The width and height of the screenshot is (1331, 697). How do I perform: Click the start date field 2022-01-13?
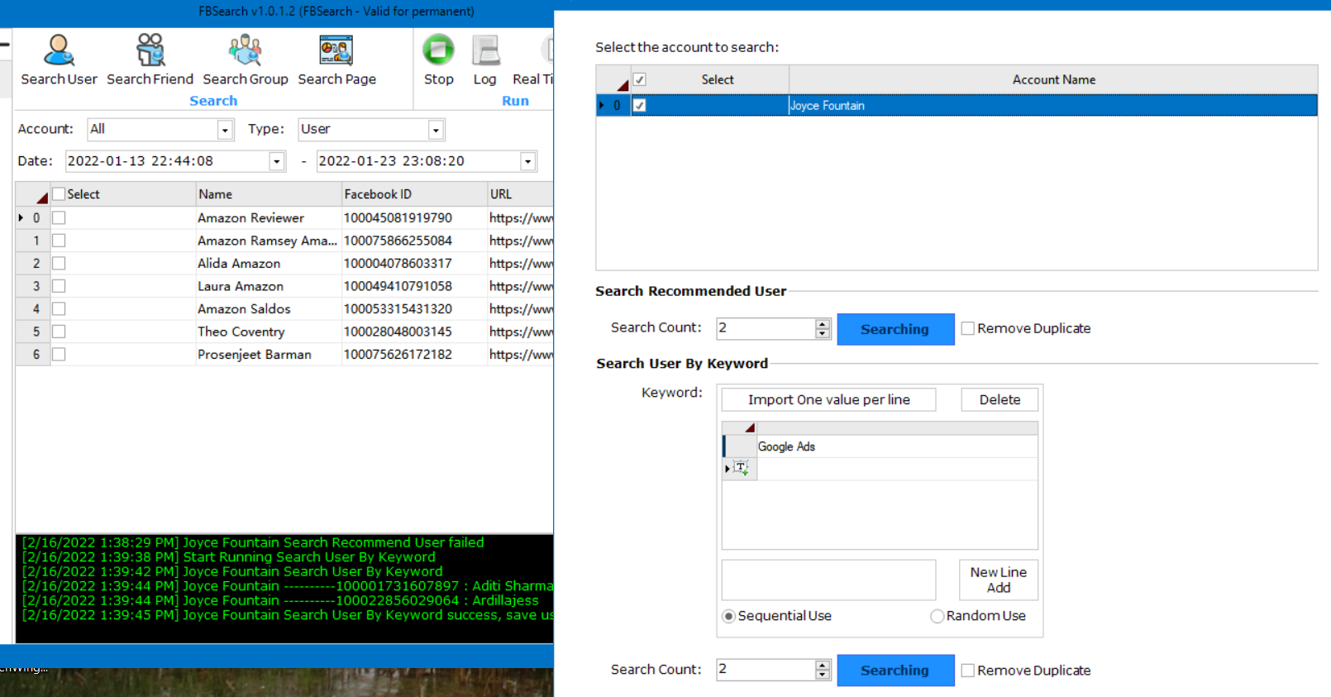(168, 161)
